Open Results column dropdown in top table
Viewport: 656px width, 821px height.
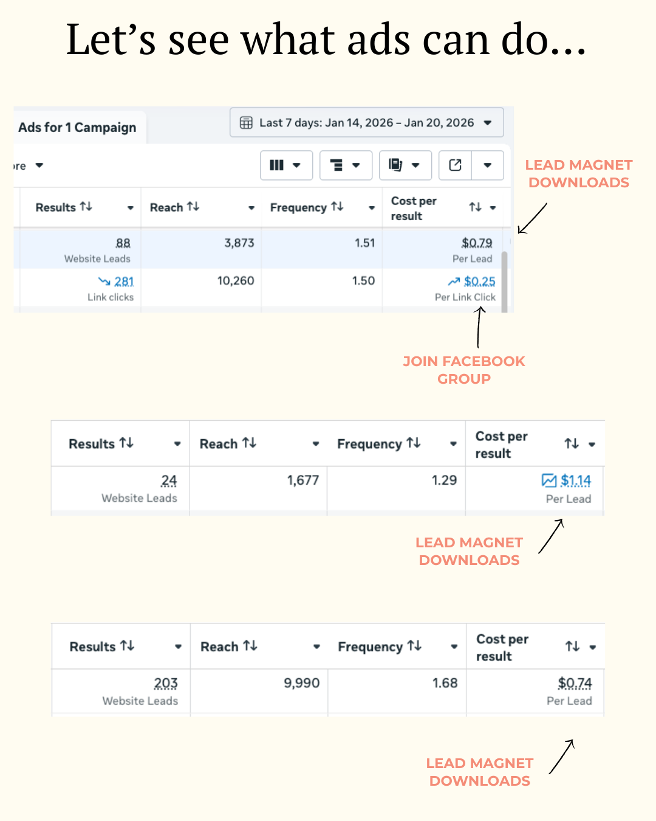click(130, 208)
